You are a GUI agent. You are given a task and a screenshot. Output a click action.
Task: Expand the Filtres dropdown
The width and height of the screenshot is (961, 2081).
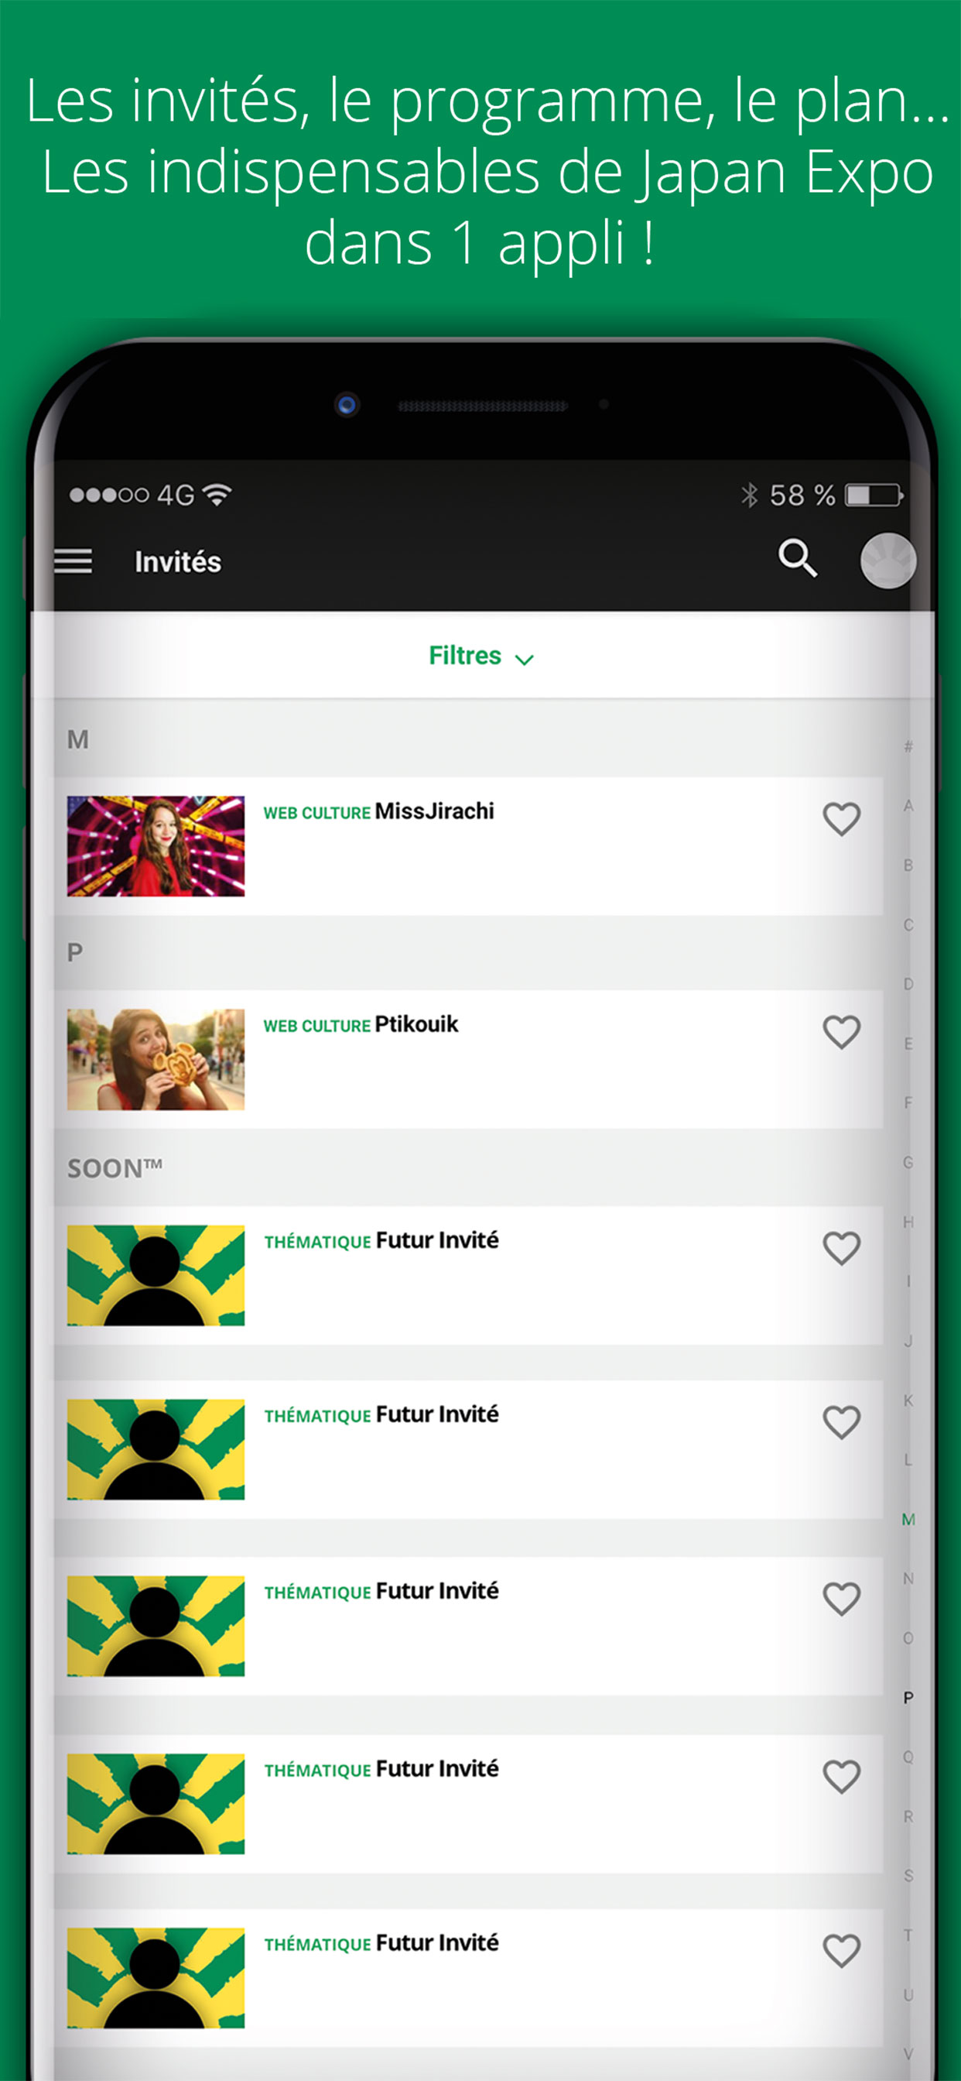481,656
